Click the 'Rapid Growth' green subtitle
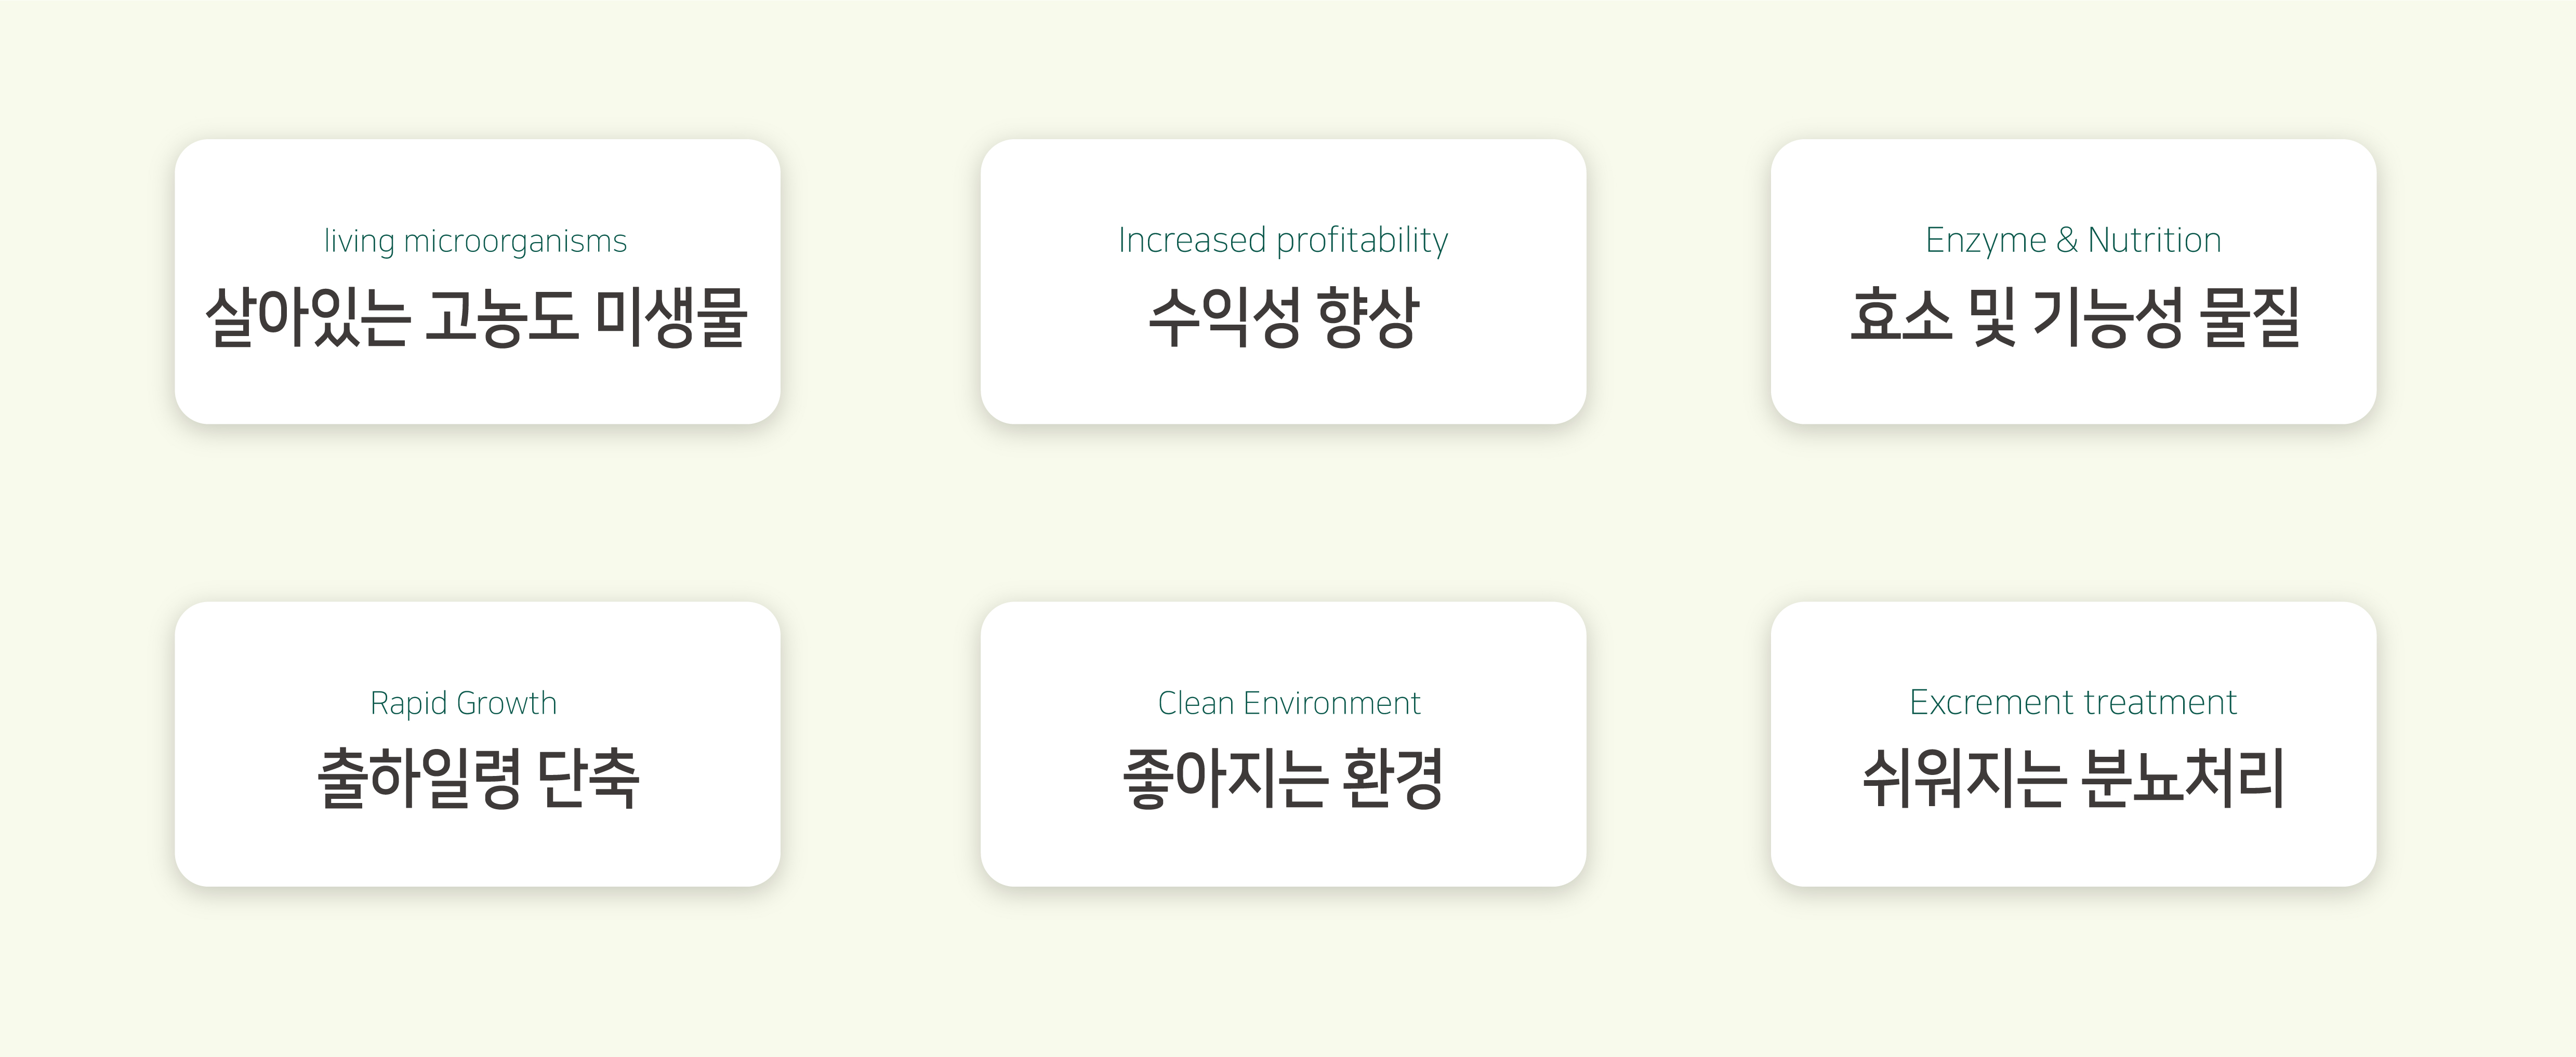 (x=463, y=703)
